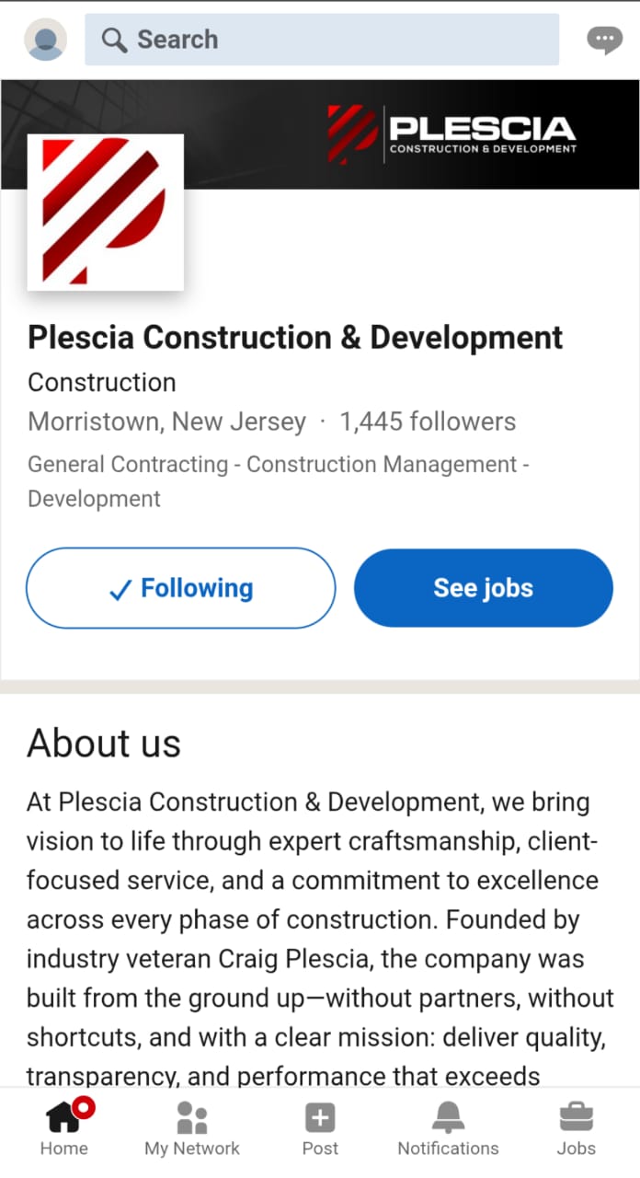Tap the Morristown, New Jersey location text
This screenshot has width=640, height=1178.
(166, 422)
